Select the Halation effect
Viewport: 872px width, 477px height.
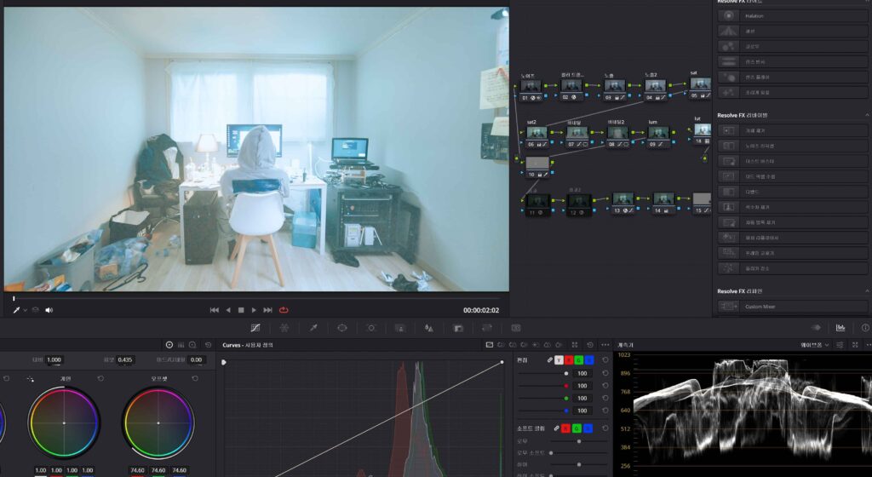pos(792,15)
